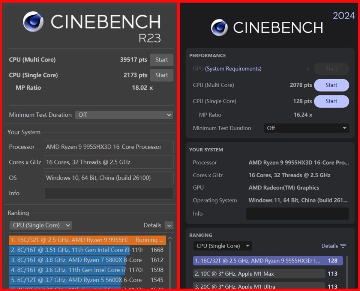This screenshot has width=360, height=291.
Task: Toggle Cinebench 2024 ranking Details filter
Action: pos(334,246)
